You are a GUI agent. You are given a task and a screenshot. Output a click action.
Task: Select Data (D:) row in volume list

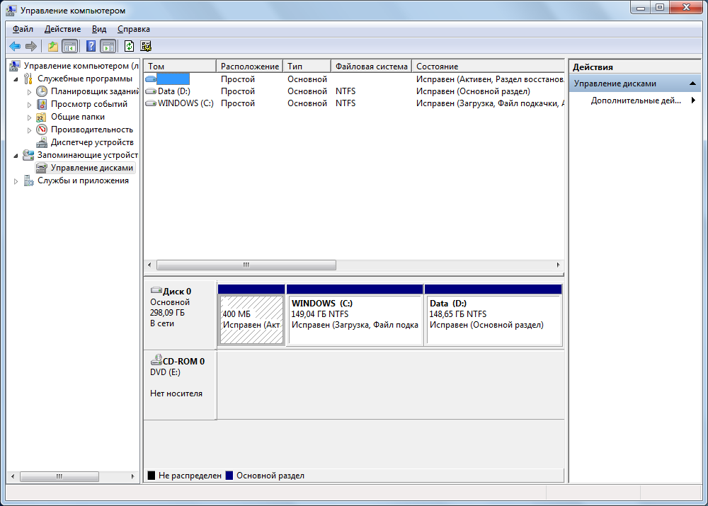[173, 91]
